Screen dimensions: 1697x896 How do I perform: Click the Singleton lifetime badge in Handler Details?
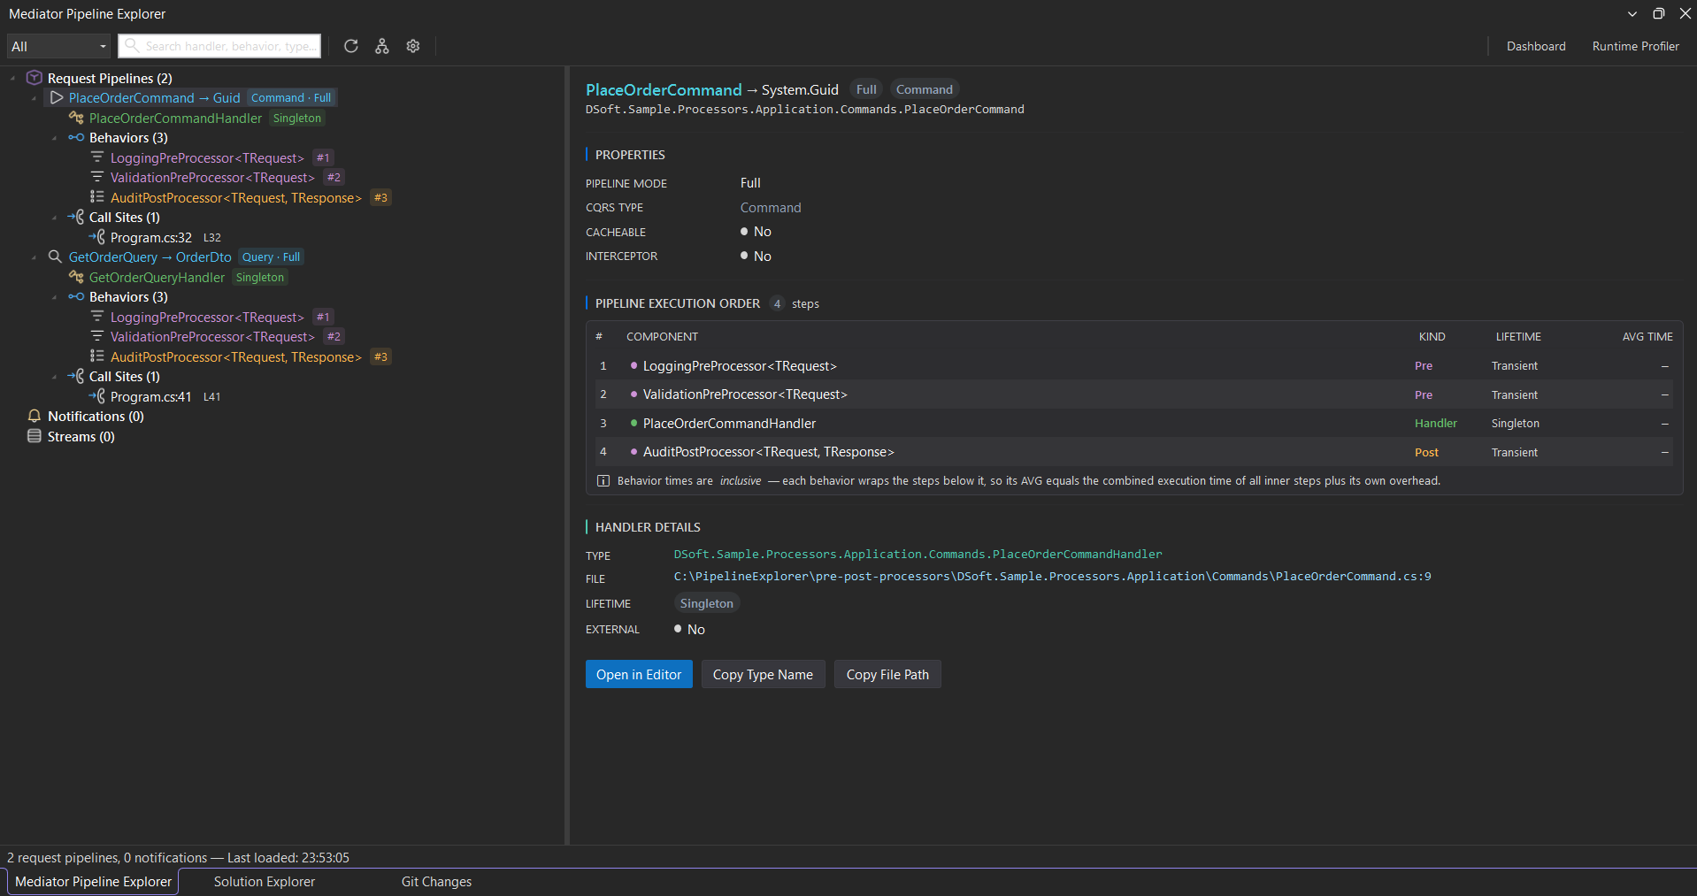[706, 603]
